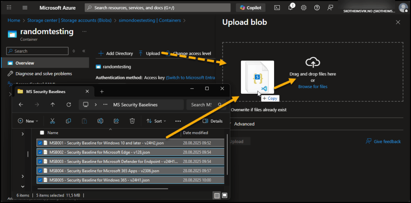
Task: Change access level of container
Action: pos(188,53)
